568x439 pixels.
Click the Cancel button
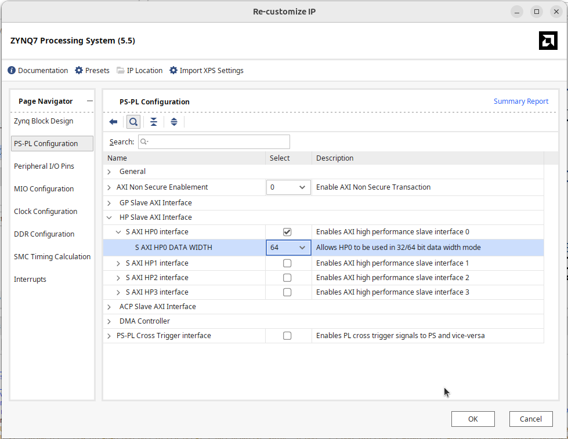click(531, 419)
